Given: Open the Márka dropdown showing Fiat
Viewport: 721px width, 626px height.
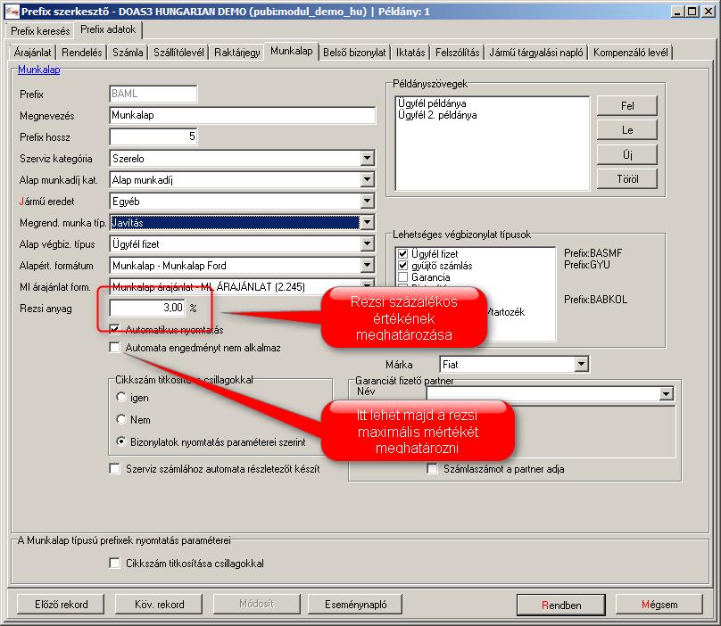Looking at the screenshot, I should 581,365.
